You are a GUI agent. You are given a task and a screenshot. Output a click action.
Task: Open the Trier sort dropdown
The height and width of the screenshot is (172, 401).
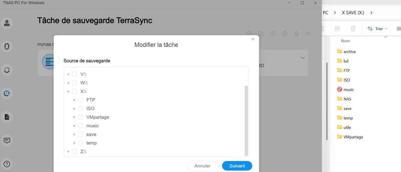point(377,28)
